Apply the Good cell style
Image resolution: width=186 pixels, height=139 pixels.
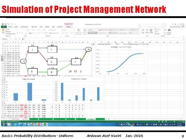pyautogui.click(x=113, y=30)
